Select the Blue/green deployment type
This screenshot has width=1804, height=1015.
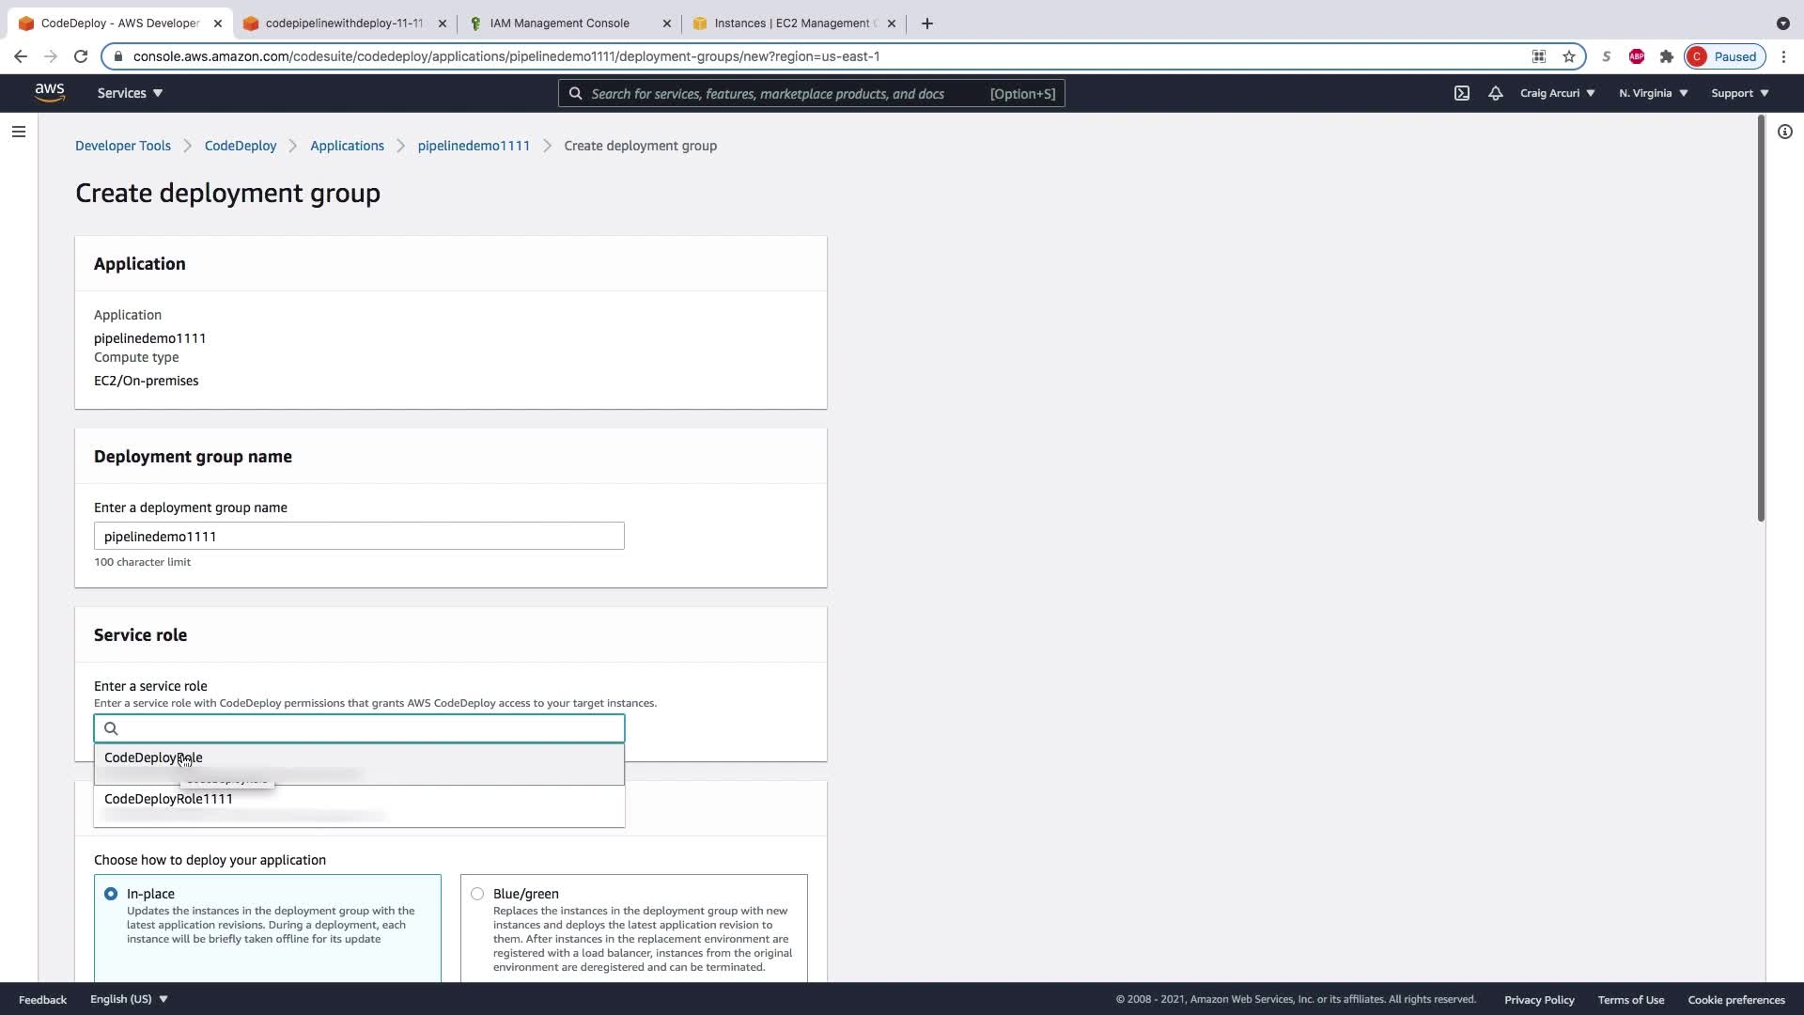coord(477,894)
